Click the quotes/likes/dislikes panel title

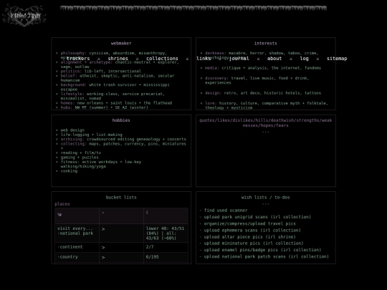pyautogui.click(x=266, y=123)
